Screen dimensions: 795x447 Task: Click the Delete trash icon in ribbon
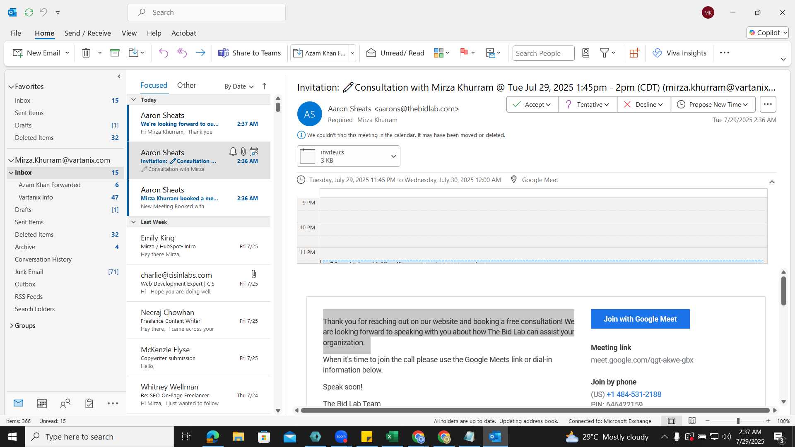(x=86, y=53)
